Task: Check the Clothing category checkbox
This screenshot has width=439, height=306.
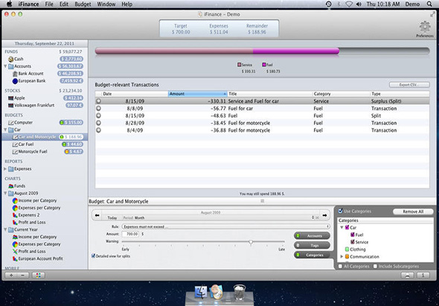Action: (x=347, y=249)
